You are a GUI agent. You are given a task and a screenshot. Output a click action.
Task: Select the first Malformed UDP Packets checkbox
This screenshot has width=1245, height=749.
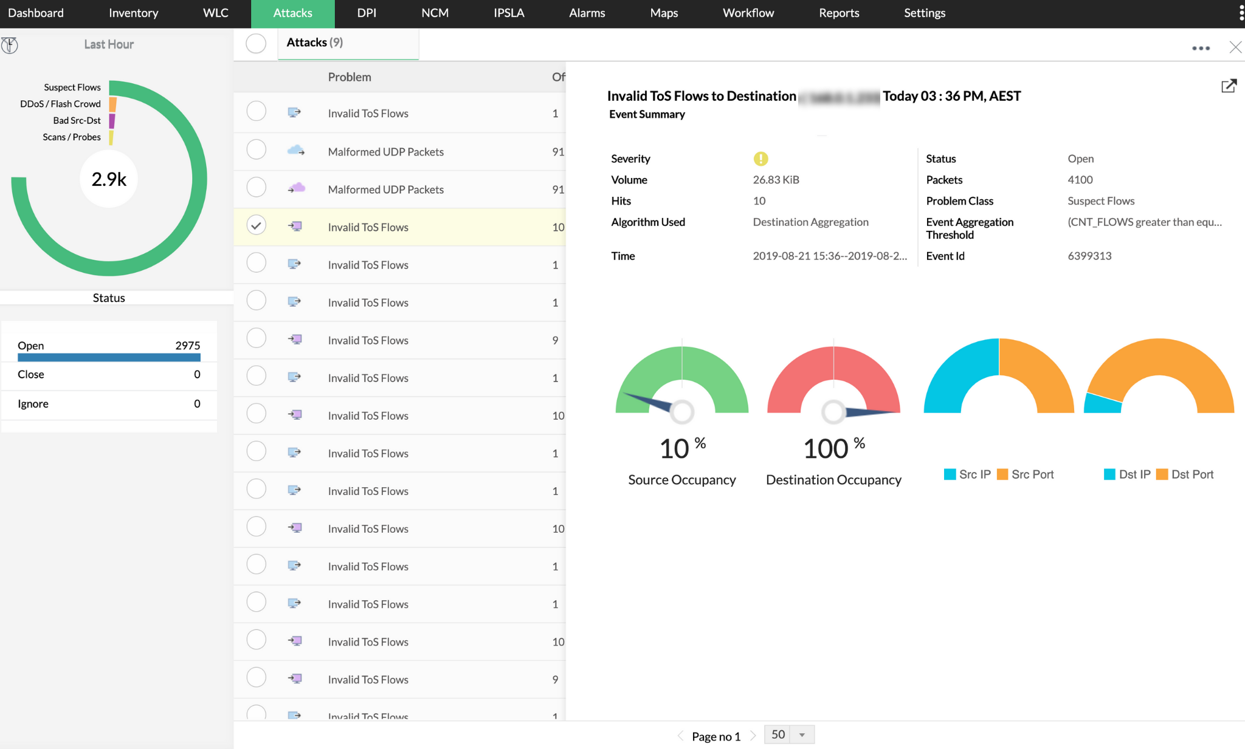[x=256, y=149]
